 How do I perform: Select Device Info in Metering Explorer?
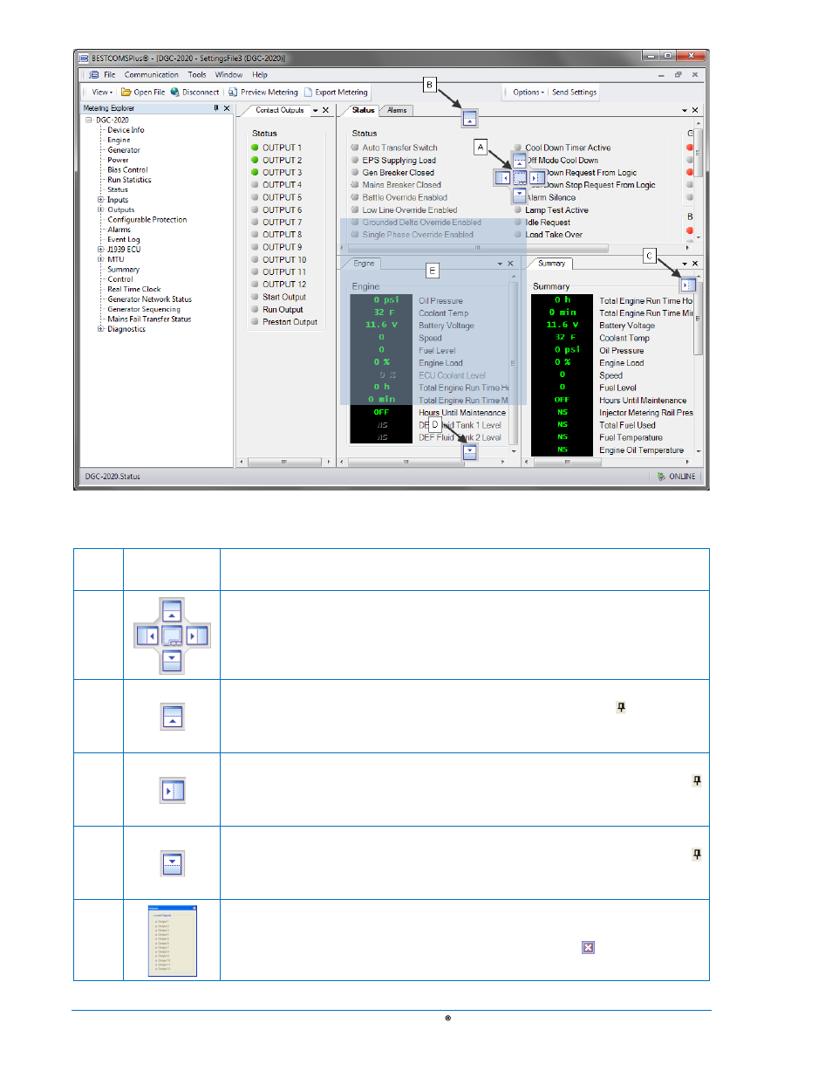tap(126, 130)
